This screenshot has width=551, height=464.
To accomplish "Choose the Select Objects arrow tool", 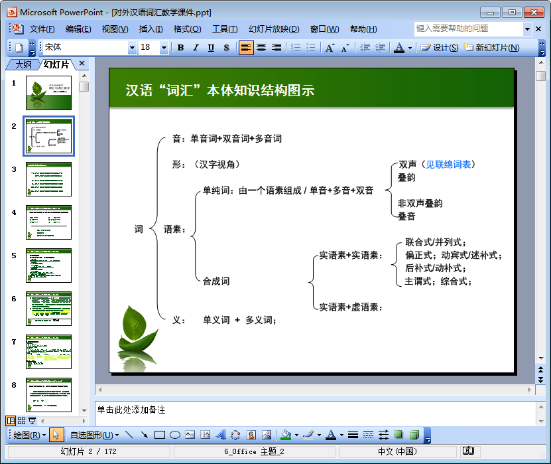I will [x=56, y=435].
